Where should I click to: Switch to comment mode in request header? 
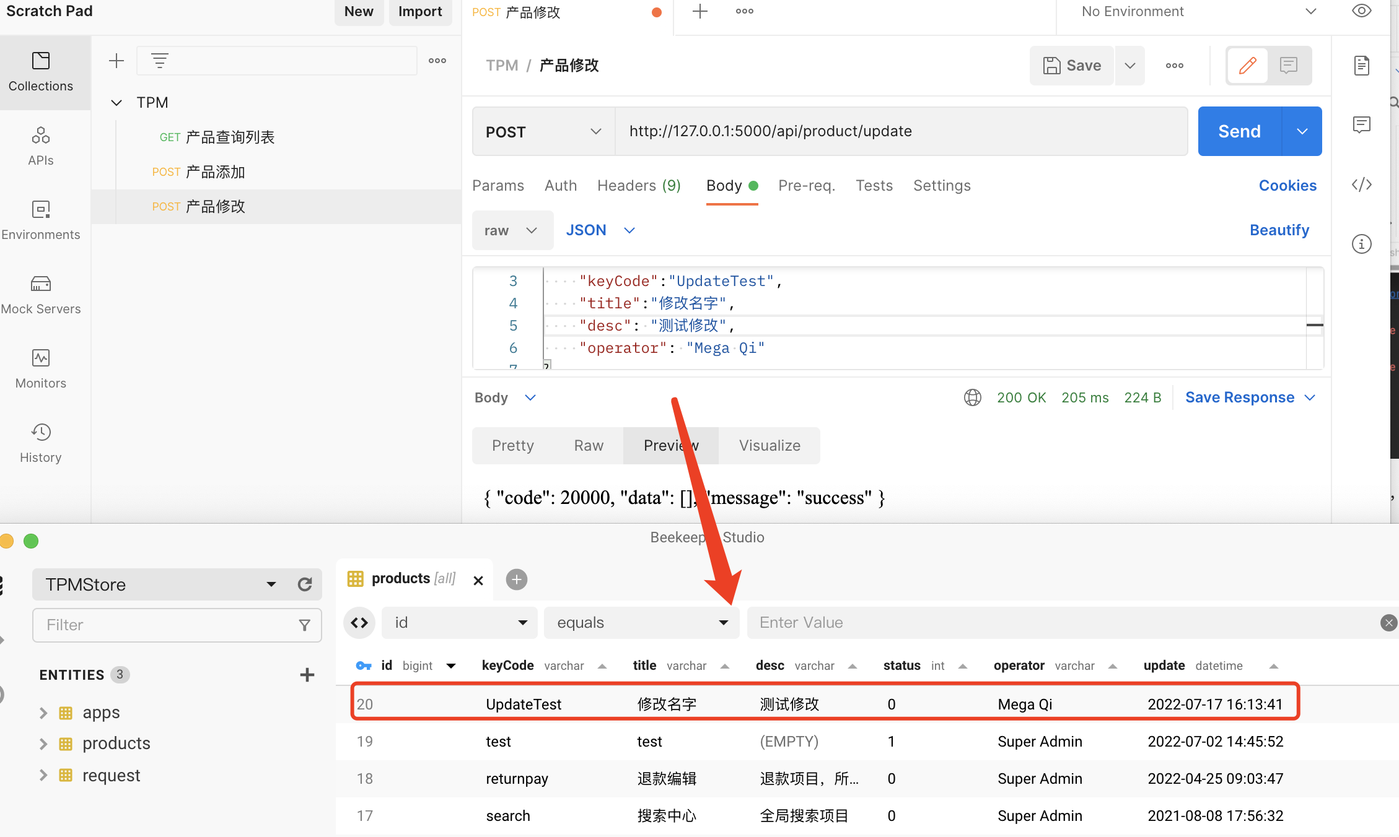[1289, 66]
